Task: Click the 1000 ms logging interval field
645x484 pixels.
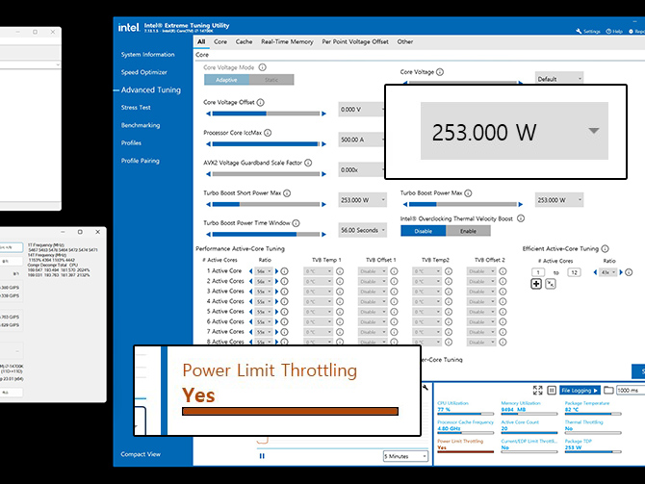Action: coord(631,391)
